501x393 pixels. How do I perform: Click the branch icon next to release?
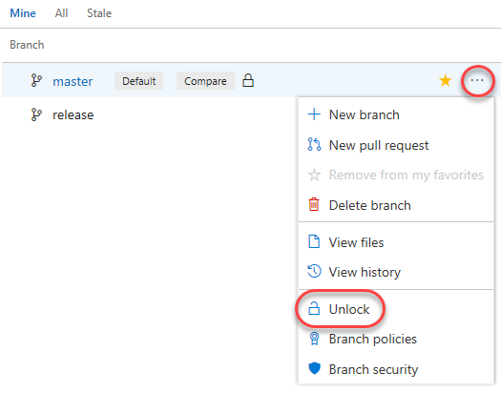point(36,114)
